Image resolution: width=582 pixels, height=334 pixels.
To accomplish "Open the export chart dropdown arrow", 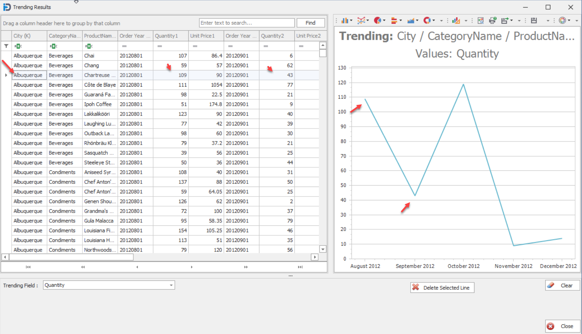I will coord(512,21).
